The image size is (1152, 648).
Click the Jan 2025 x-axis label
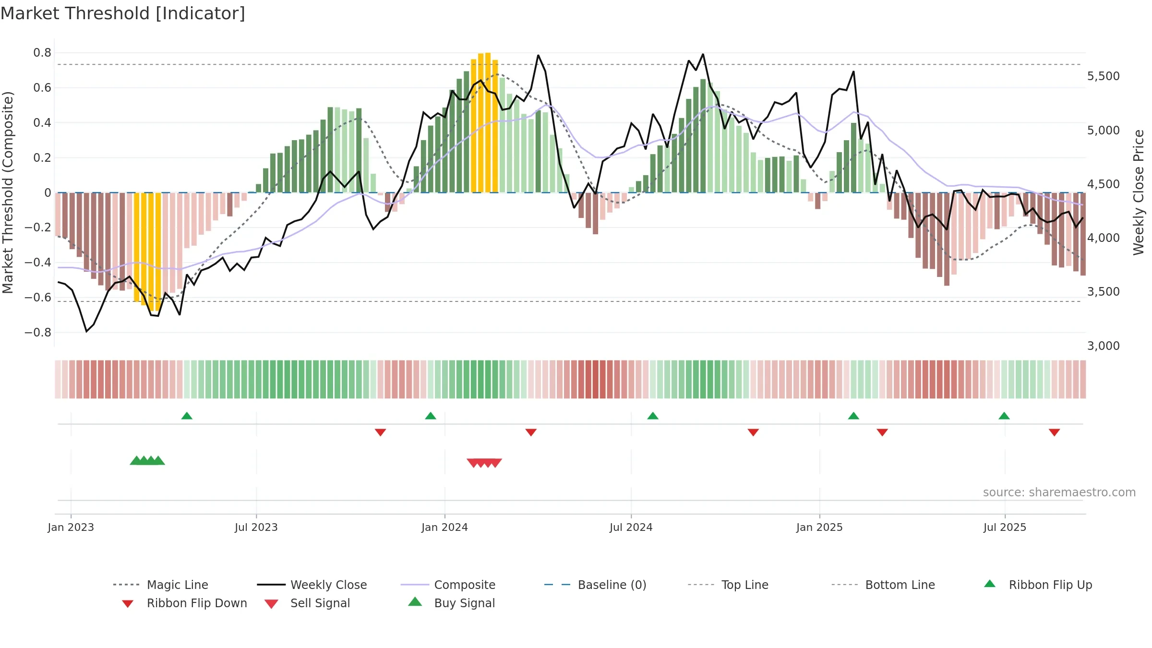click(x=820, y=528)
